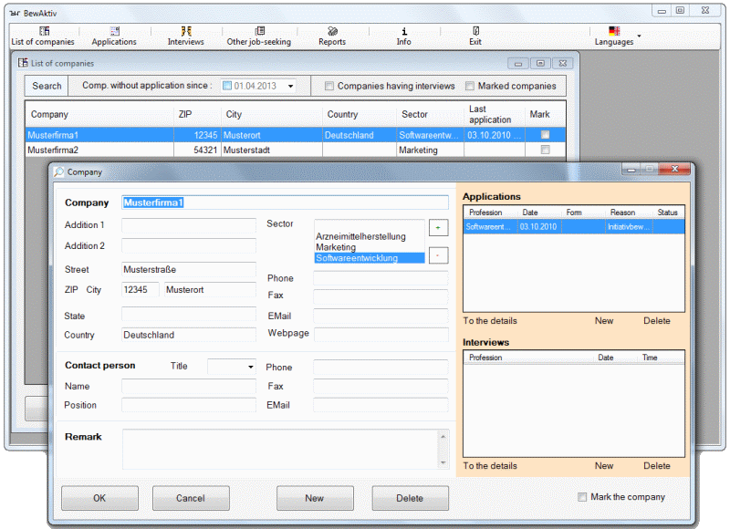Image resolution: width=730 pixels, height=529 pixels.
Task: Click New under Applications list
Action: point(604,320)
